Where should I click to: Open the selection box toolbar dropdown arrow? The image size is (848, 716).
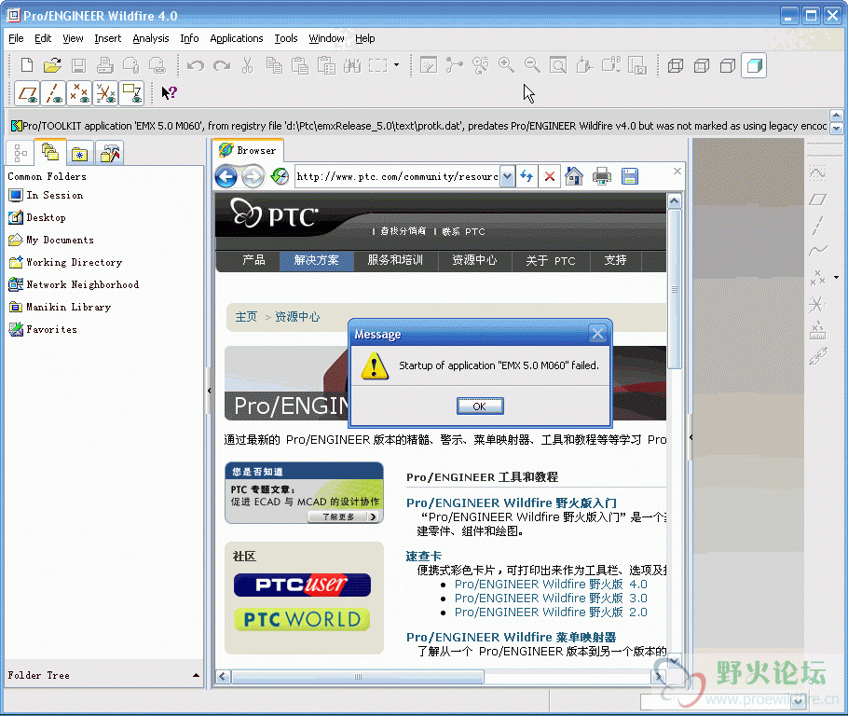click(x=396, y=65)
